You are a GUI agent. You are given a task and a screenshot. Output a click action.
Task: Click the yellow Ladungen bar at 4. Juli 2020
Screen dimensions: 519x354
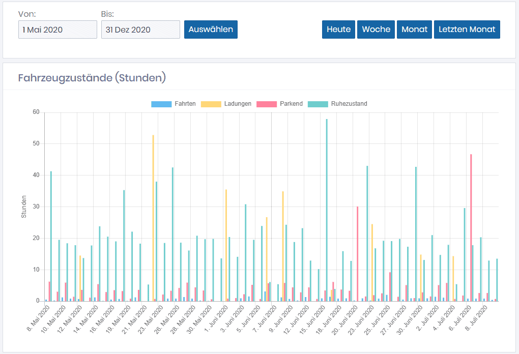point(453,278)
